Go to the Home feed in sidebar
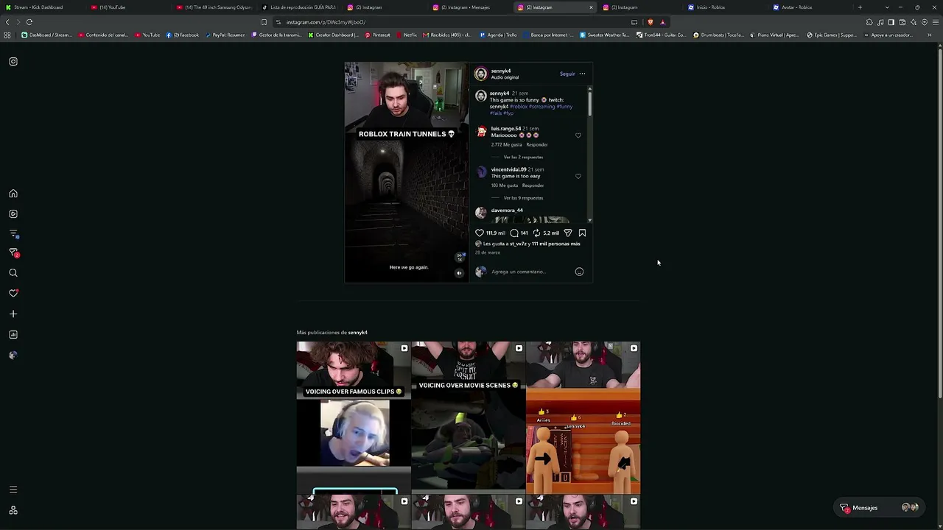943x530 pixels. tap(13, 194)
